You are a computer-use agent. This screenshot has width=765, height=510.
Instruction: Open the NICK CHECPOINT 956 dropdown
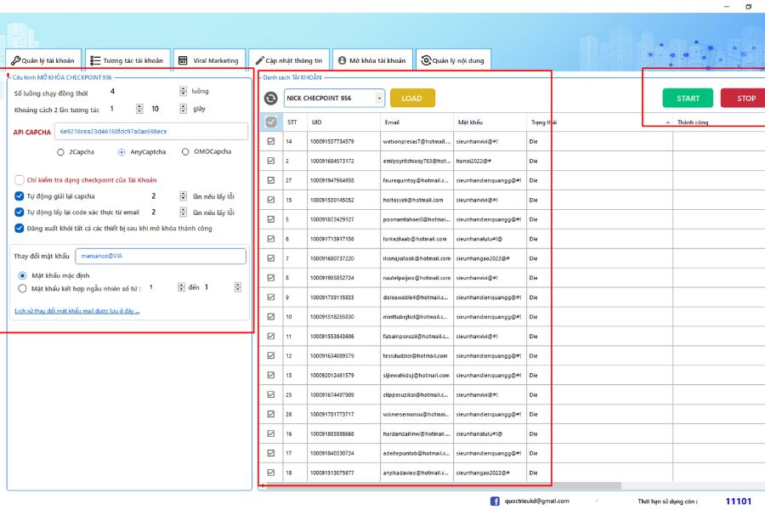(333, 99)
